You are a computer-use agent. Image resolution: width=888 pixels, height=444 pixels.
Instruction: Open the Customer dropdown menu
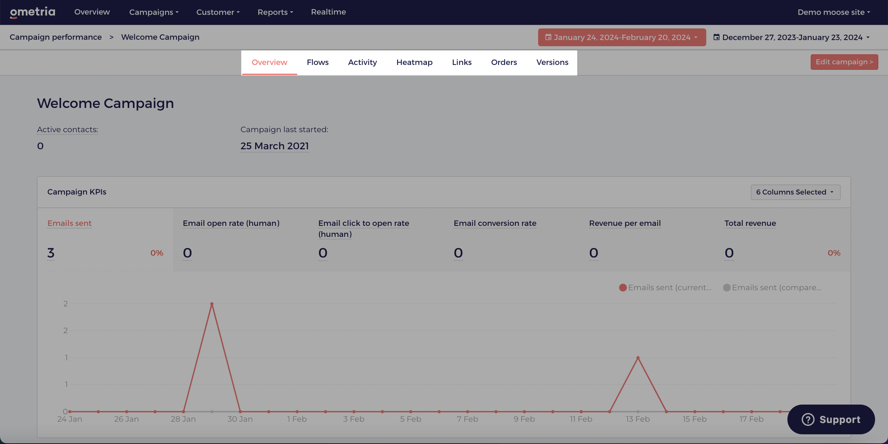click(218, 12)
